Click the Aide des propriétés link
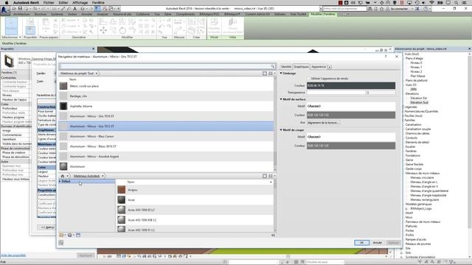The width and height of the screenshot is (472, 265). pyautogui.click(x=13, y=255)
